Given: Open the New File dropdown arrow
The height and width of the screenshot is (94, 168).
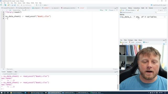Looking at the screenshot, I should click(3, 5).
